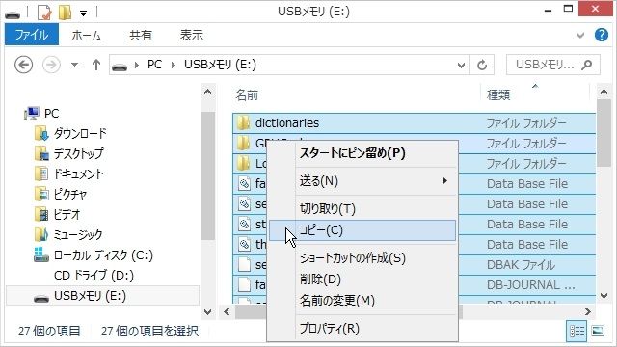Viewport: 617px width, 347px height.
Task: Open the address bar history dropdown
Action: pyautogui.click(x=461, y=65)
